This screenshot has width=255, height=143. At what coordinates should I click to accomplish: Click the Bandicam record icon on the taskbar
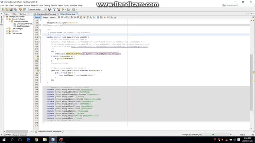tap(61, 139)
